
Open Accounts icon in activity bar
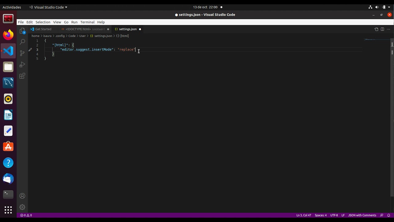22,196
